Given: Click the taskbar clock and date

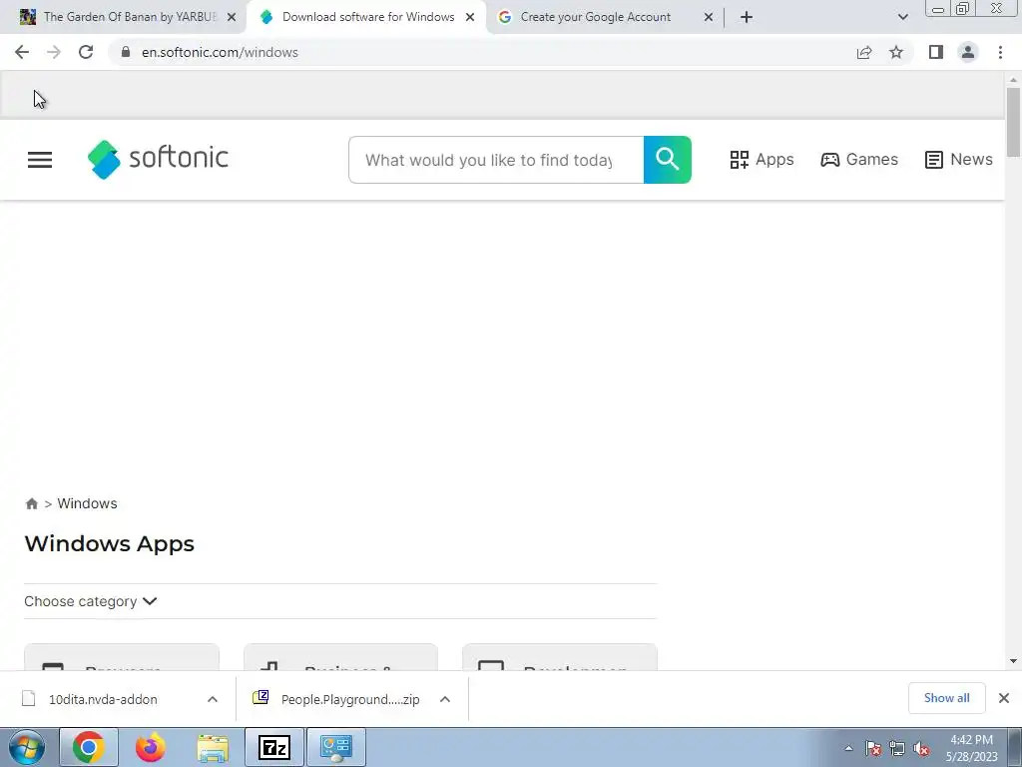Looking at the screenshot, I should 972,748.
